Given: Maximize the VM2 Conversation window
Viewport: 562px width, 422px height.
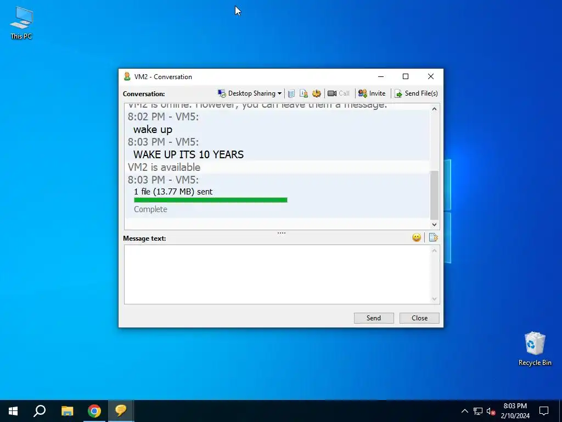Looking at the screenshot, I should click(x=406, y=76).
